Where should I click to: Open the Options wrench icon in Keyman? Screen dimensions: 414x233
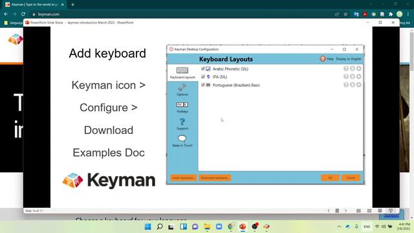point(182,89)
